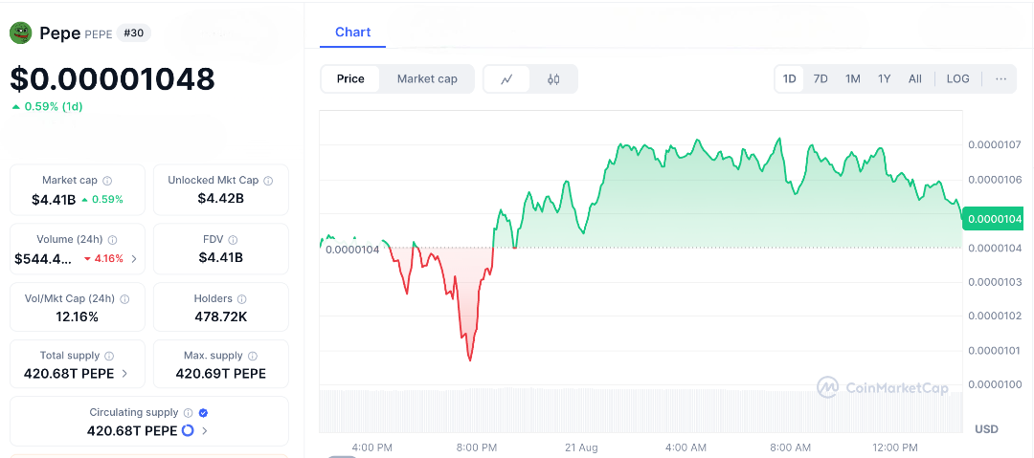This screenshot has height=458, width=1034.
Task: Click the Pepe frog coin logo
Action: (x=21, y=33)
